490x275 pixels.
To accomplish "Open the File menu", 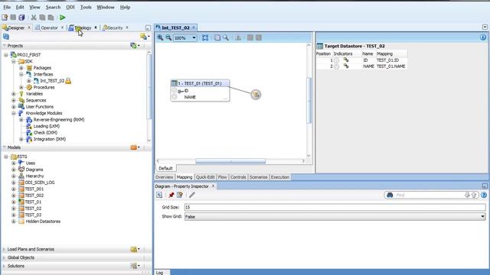I will click(x=7, y=7).
